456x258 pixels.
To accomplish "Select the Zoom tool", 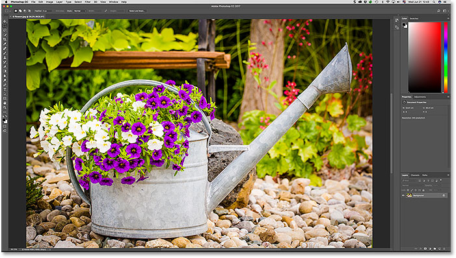I will (5, 108).
